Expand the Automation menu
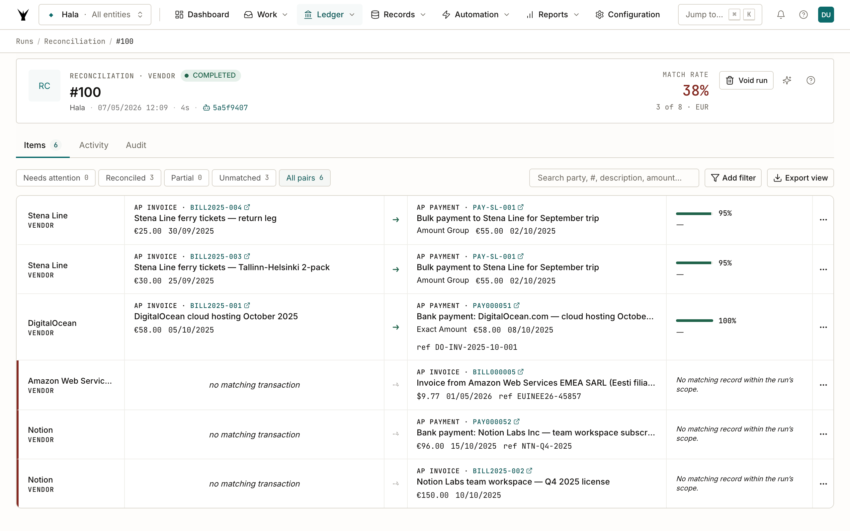Image resolution: width=850 pixels, height=531 pixels. (476, 14)
